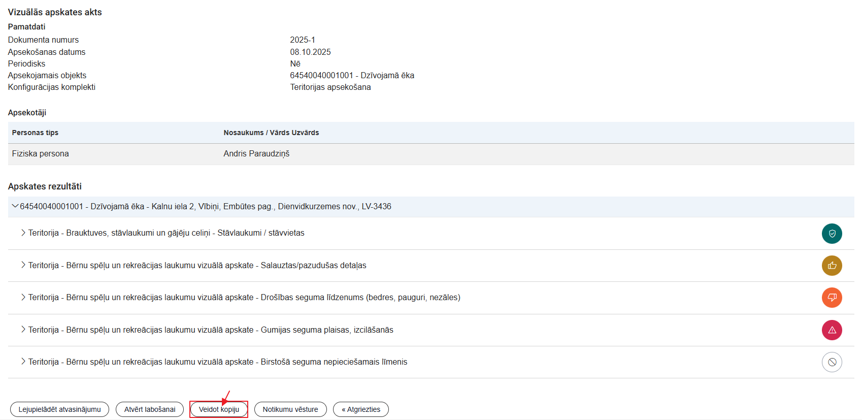
Task: Expand the Drošības seguma līdzenums row chevron
Action: tap(23, 297)
